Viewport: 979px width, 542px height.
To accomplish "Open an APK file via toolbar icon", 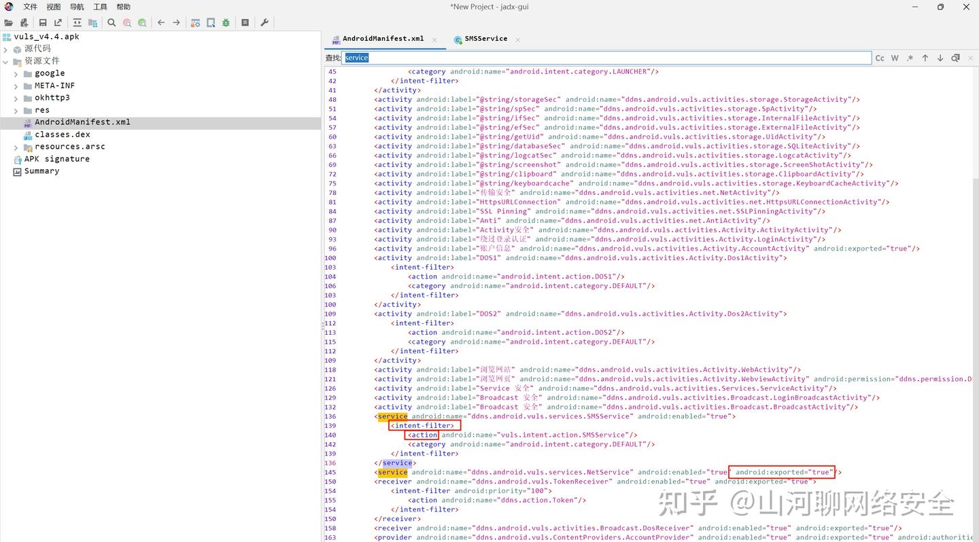I will pos(9,22).
